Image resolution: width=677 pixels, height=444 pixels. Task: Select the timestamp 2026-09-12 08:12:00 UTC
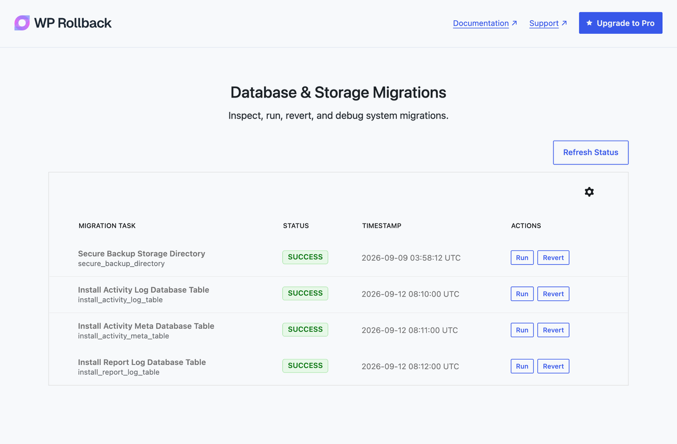pos(410,366)
